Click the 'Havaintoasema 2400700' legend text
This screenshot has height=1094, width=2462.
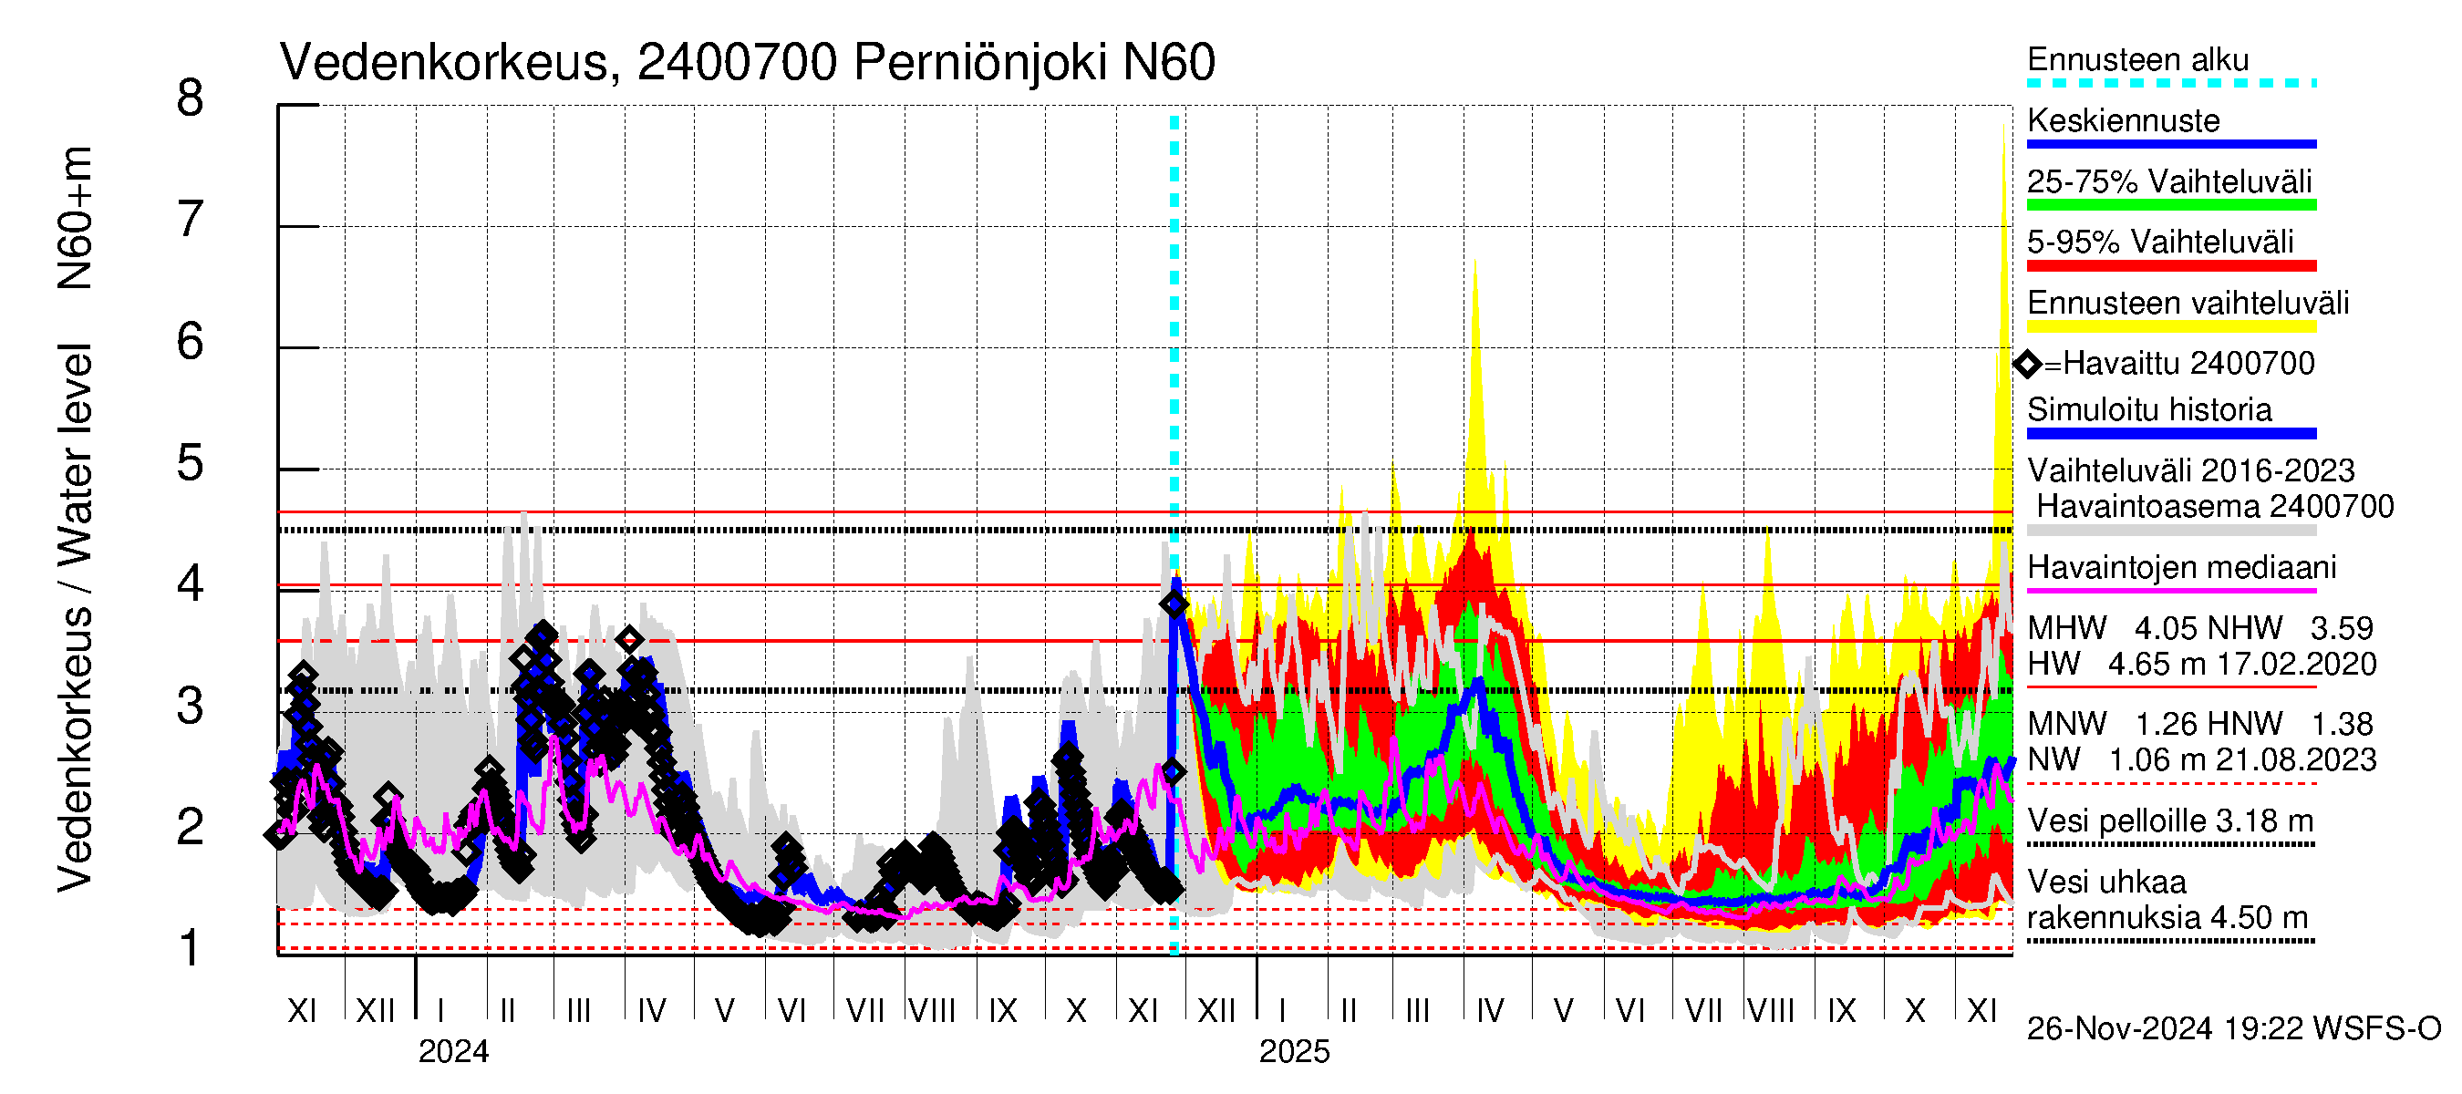(x=2215, y=505)
